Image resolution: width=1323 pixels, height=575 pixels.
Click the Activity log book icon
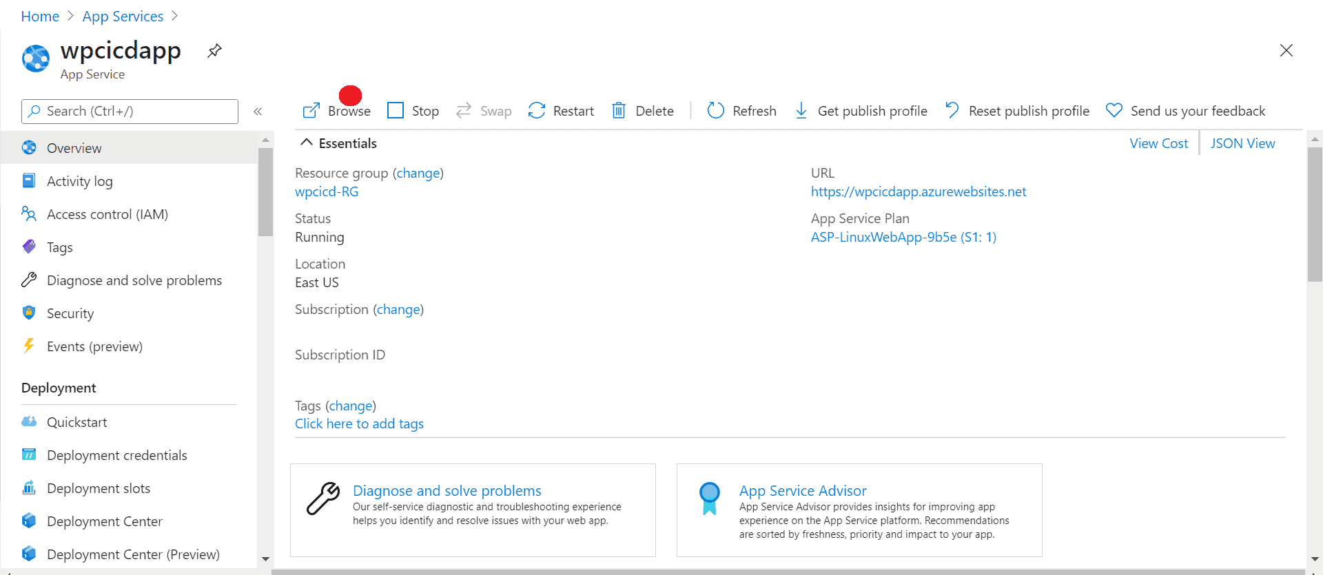(29, 180)
